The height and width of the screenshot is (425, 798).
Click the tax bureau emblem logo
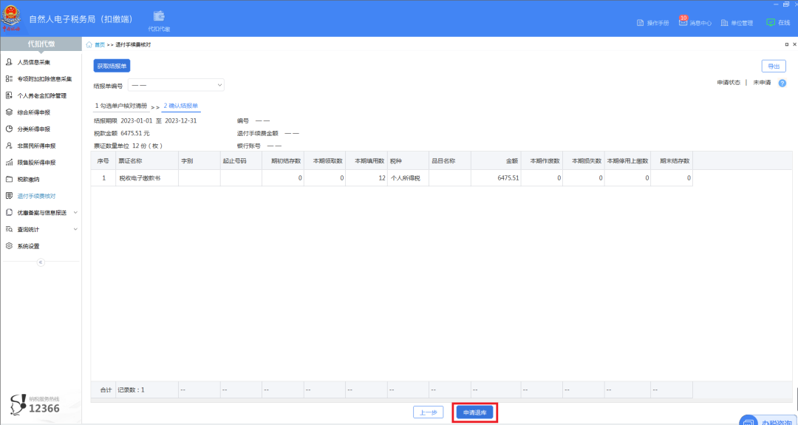click(x=10, y=18)
